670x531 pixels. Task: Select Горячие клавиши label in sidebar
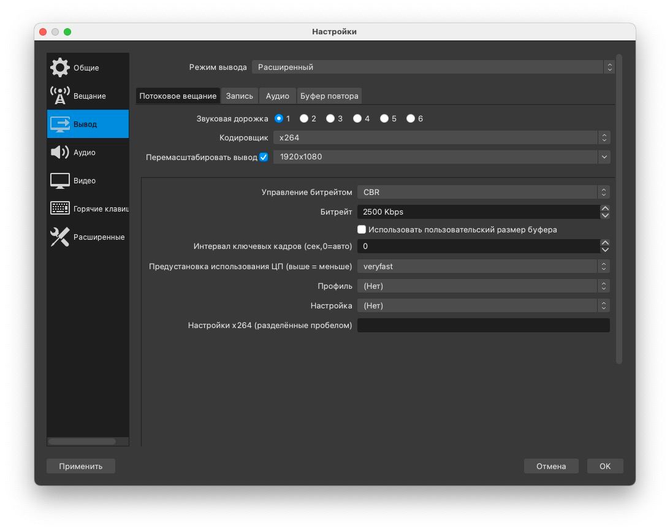coord(101,208)
